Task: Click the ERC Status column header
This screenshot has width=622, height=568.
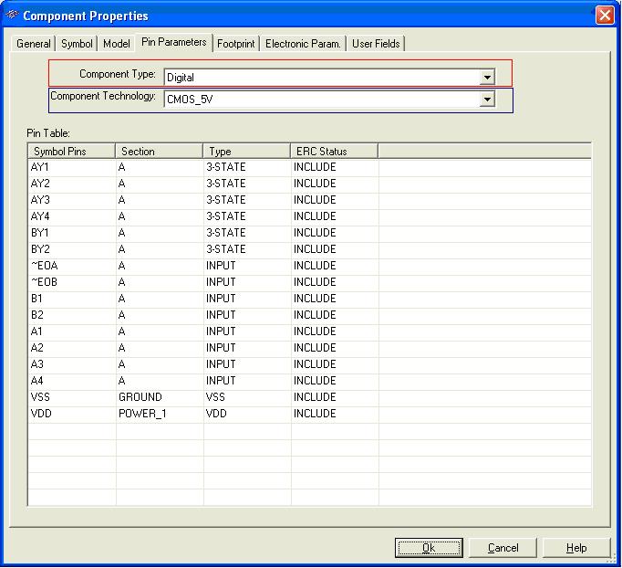Action: 334,151
